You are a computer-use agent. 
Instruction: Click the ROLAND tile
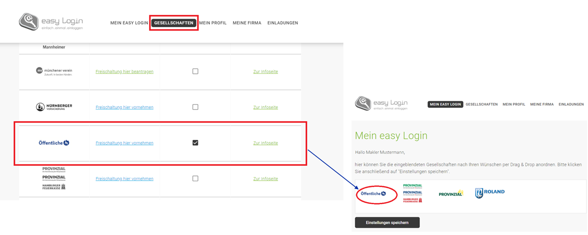(x=490, y=193)
